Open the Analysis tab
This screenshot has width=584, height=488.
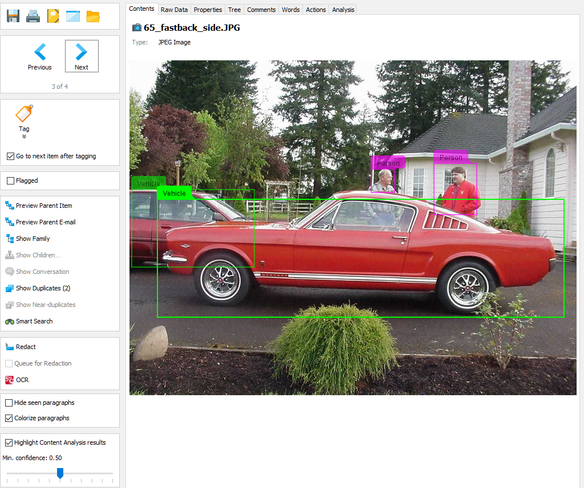pos(343,10)
